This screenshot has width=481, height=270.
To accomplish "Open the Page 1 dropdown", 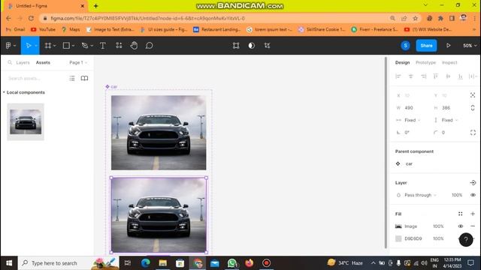I will point(78,62).
